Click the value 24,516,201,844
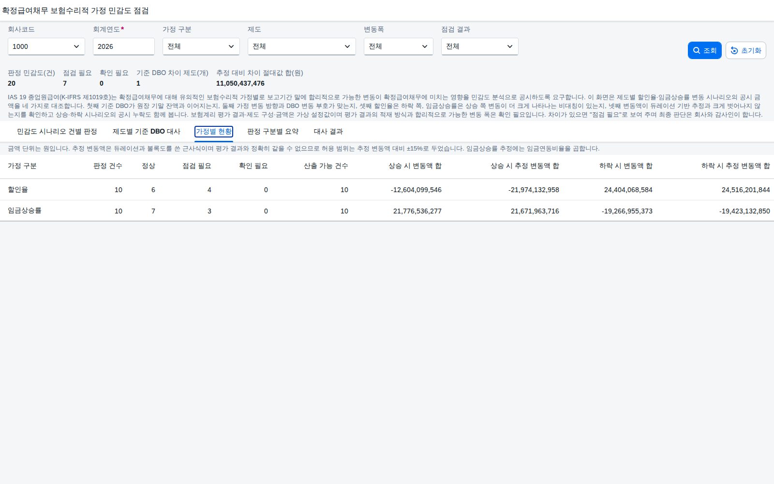774x484 pixels. click(746, 190)
